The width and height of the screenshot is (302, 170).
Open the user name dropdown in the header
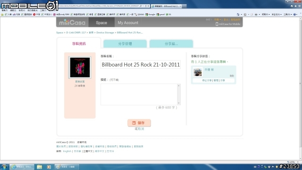(x=217, y=19)
